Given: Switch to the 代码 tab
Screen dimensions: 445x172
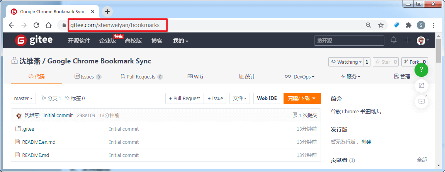Looking at the screenshot, I should tap(36, 77).
